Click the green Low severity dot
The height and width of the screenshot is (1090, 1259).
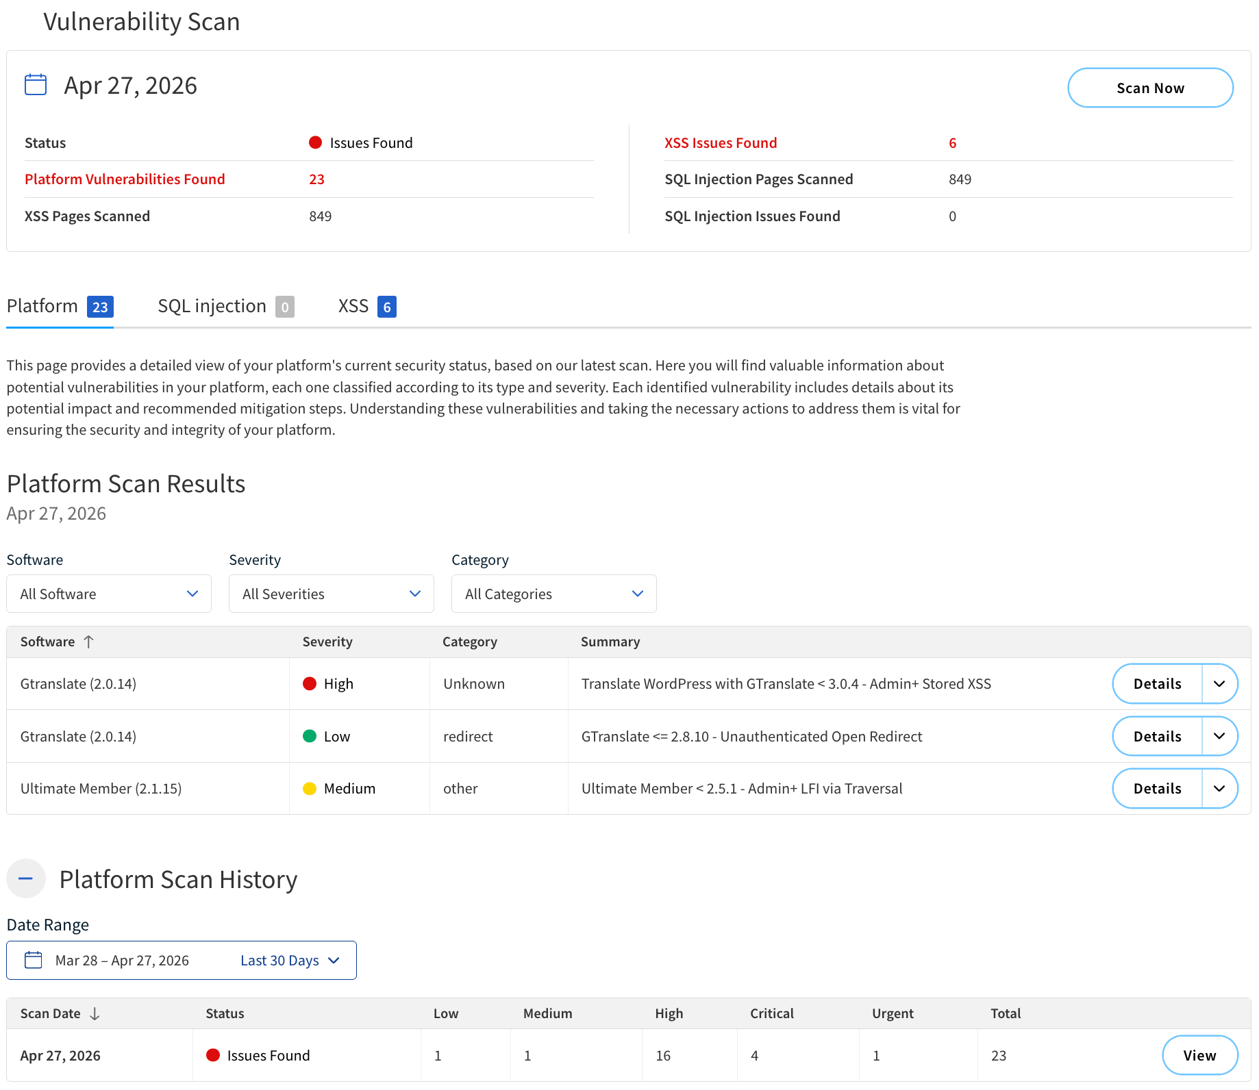310,736
